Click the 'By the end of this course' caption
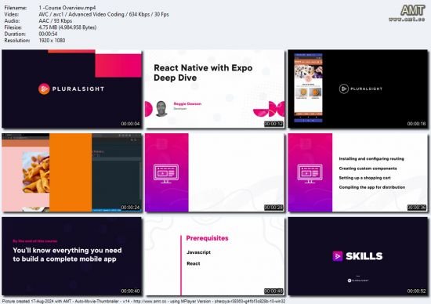 [x=35, y=241]
